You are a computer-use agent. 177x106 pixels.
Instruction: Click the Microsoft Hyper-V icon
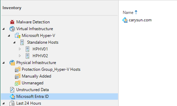tap(17, 36)
